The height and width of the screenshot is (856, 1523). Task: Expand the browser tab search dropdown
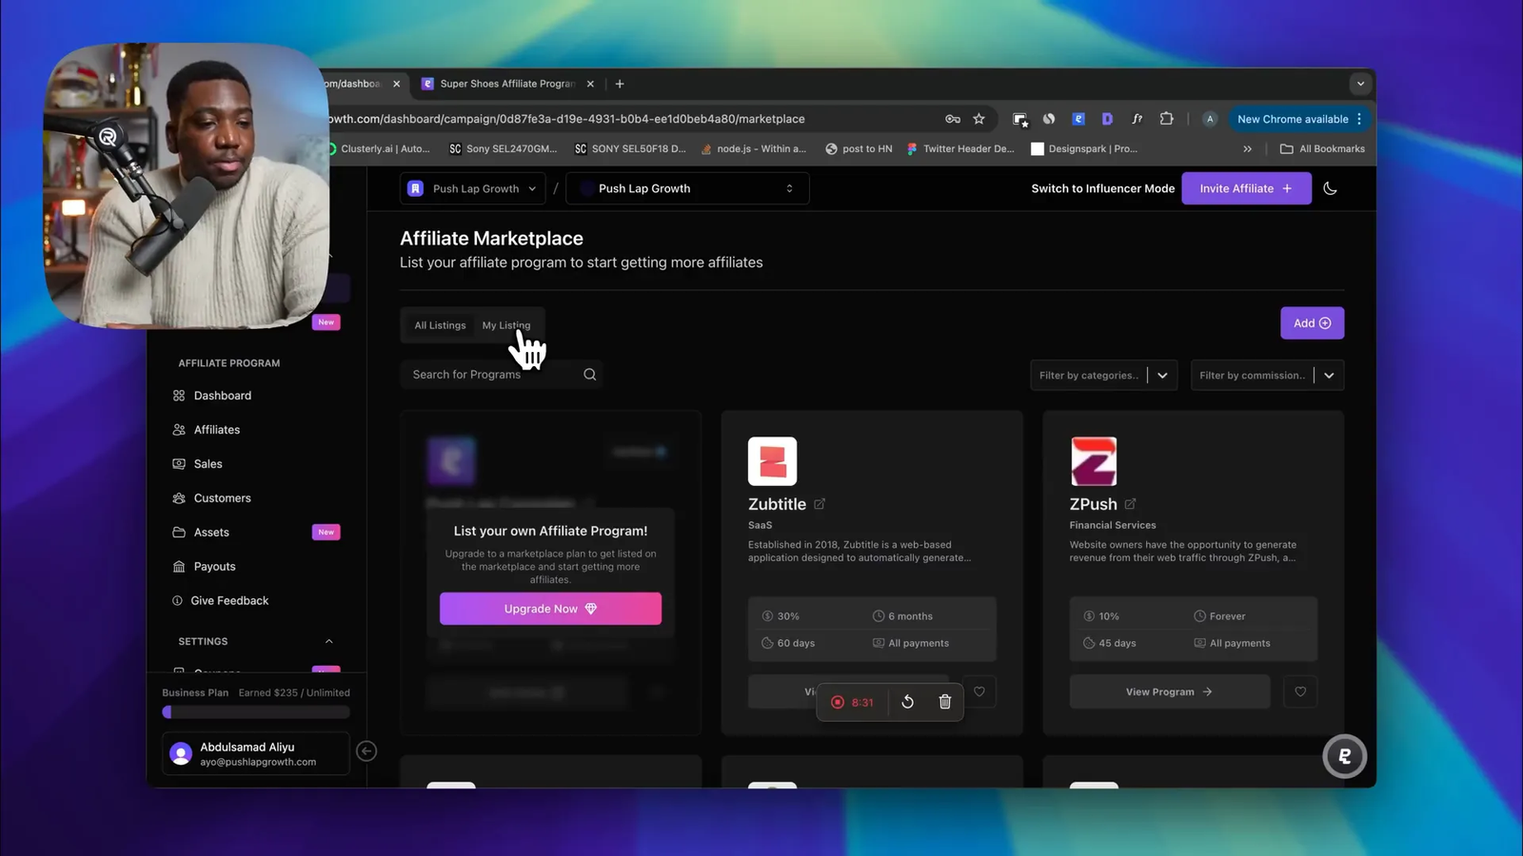click(1360, 84)
